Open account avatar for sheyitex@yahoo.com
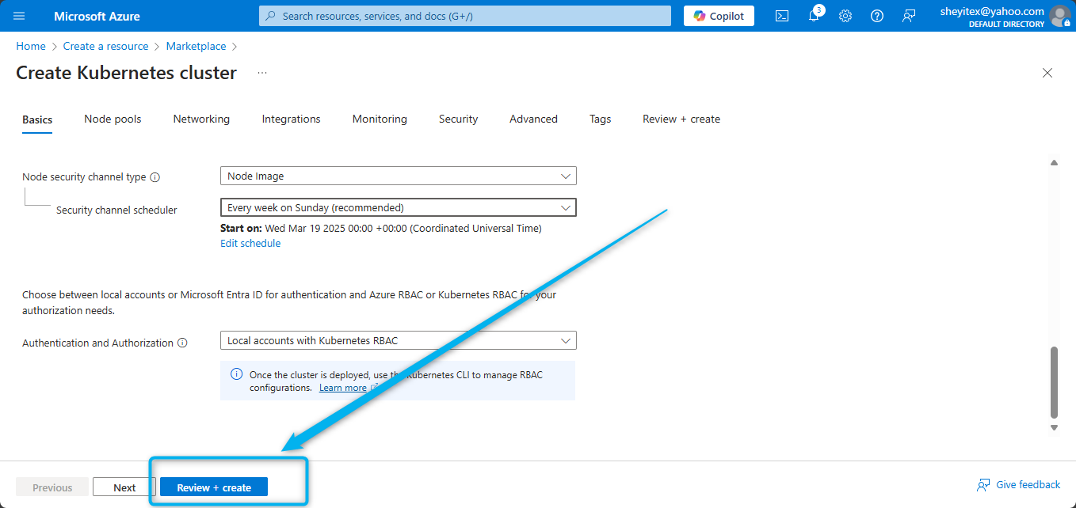 click(x=1059, y=16)
